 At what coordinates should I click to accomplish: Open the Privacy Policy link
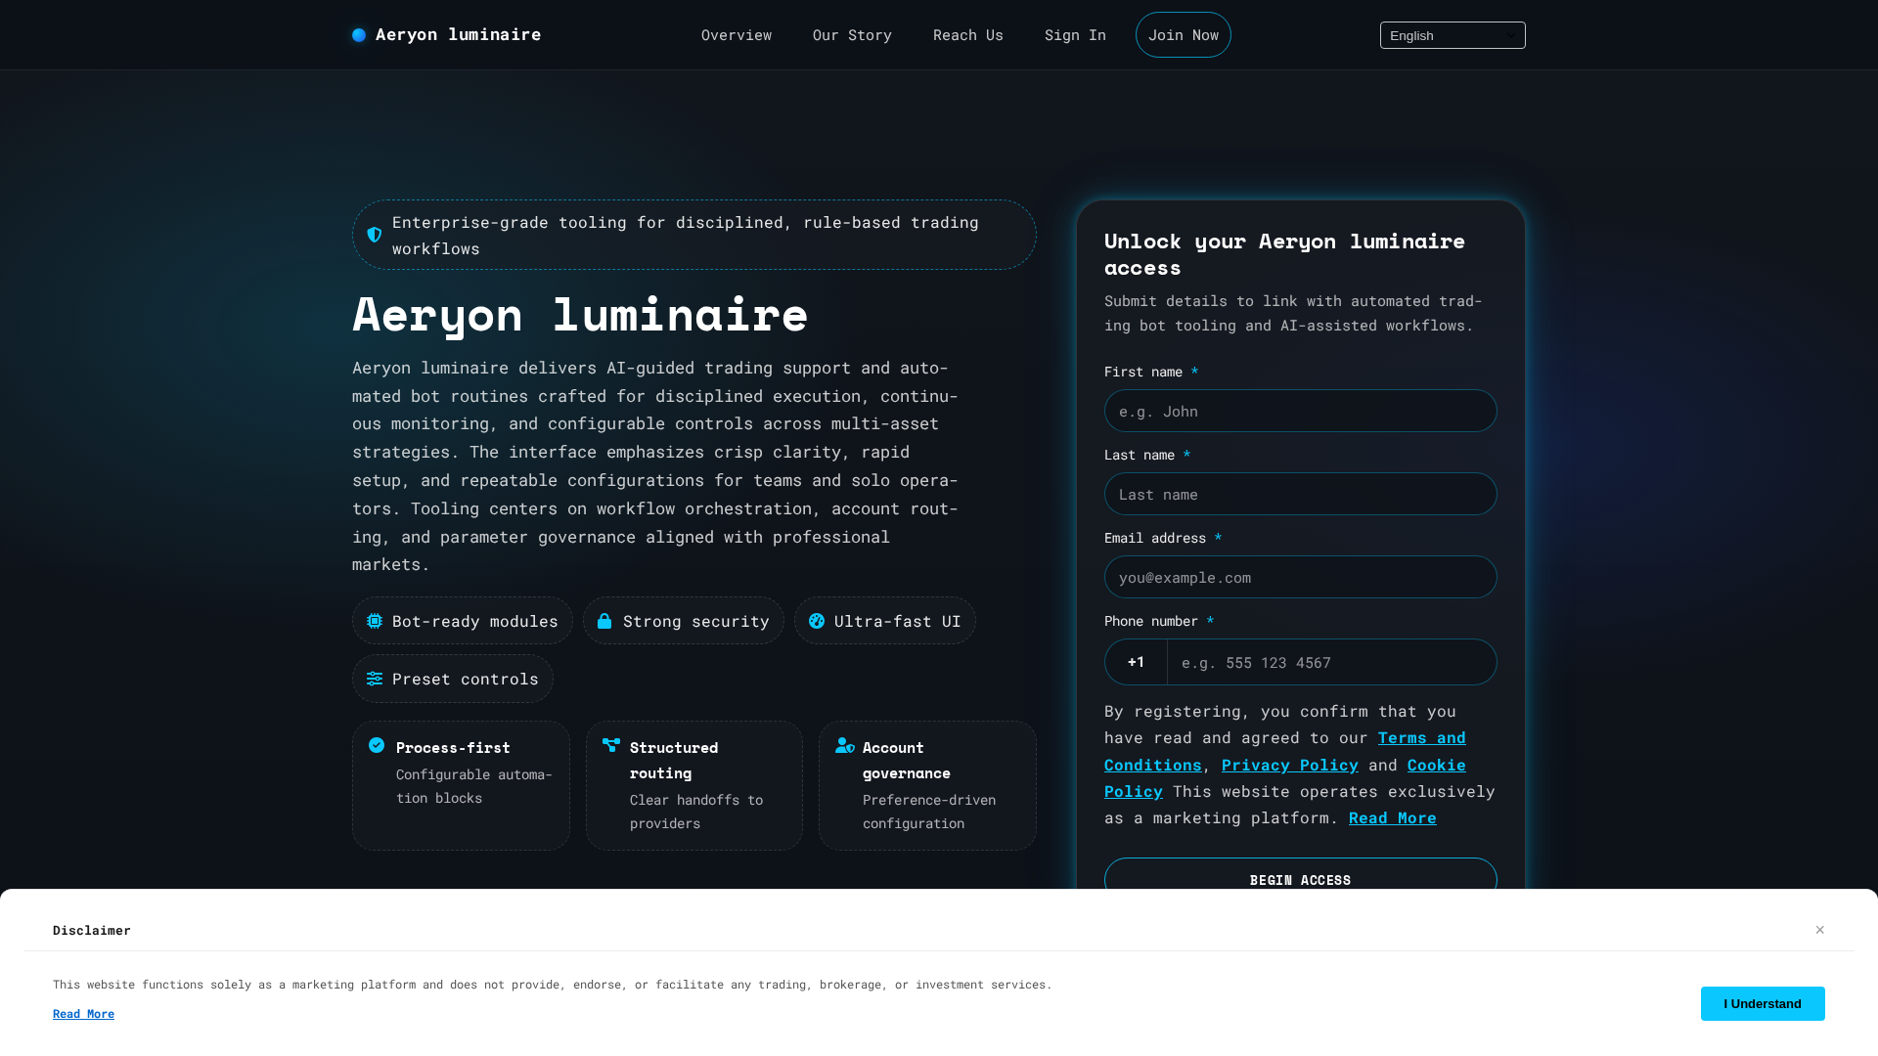point(1290,765)
